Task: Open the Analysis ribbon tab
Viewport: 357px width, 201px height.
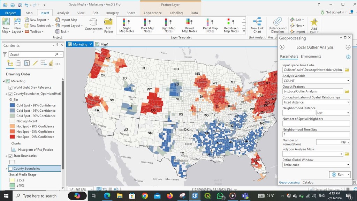Action: [x=63, y=13]
